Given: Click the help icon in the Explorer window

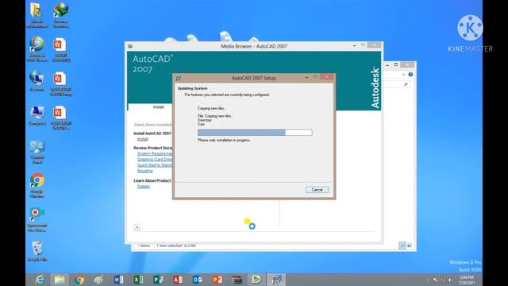Looking at the screenshot, I should [x=410, y=75].
